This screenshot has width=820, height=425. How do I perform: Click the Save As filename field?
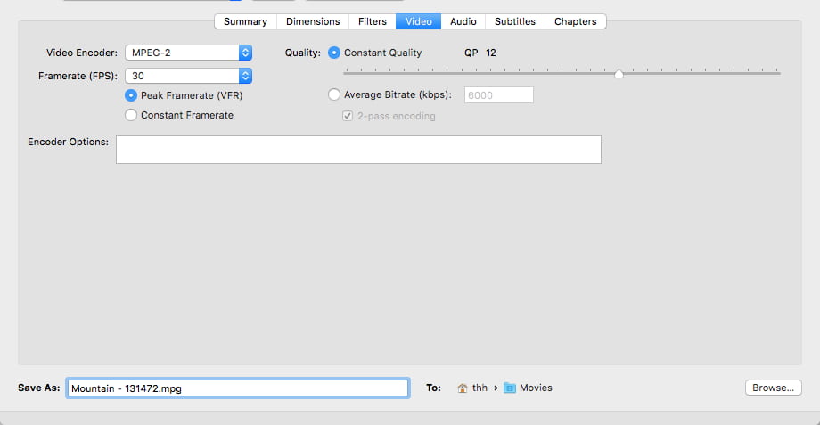click(238, 388)
